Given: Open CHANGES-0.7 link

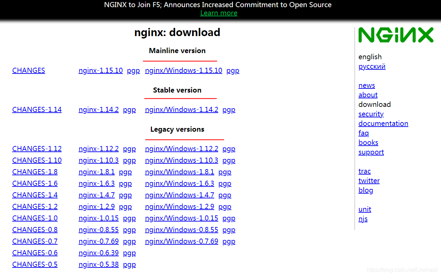Looking at the screenshot, I should click(x=35, y=241).
